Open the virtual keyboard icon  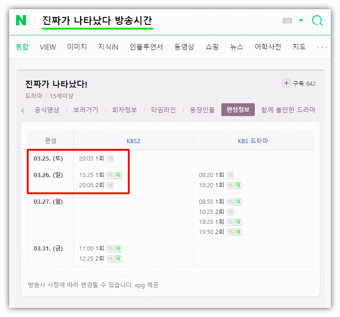pyautogui.click(x=287, y=21)
